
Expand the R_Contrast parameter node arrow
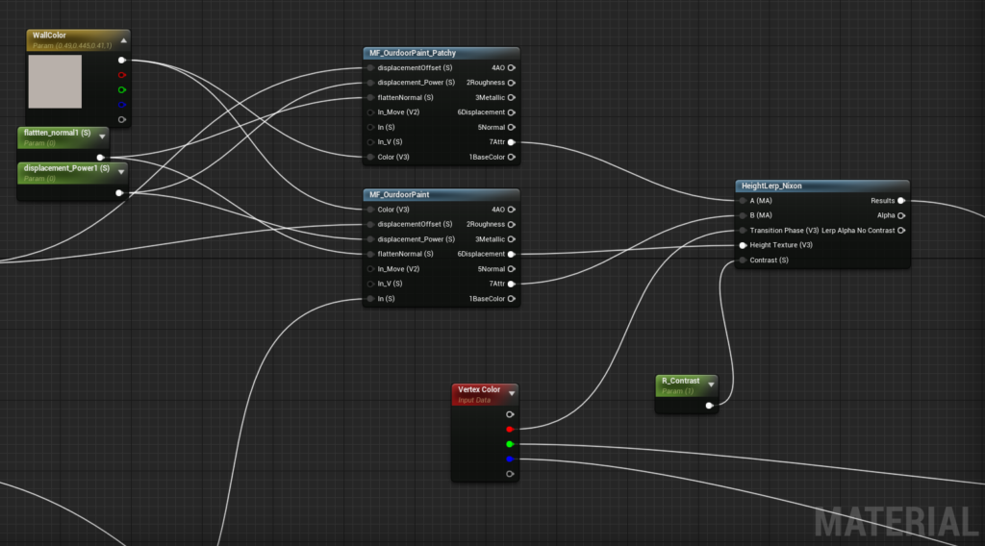(711, 385)
